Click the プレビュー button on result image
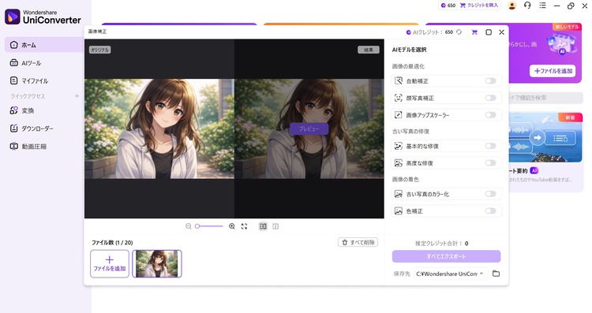592x313 pixels. 309,129
